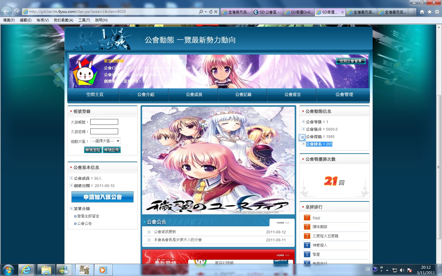Open Windows Live Messenger taskbar icon
The height and width of the screenshot is (276, 442).
[64, 270]
